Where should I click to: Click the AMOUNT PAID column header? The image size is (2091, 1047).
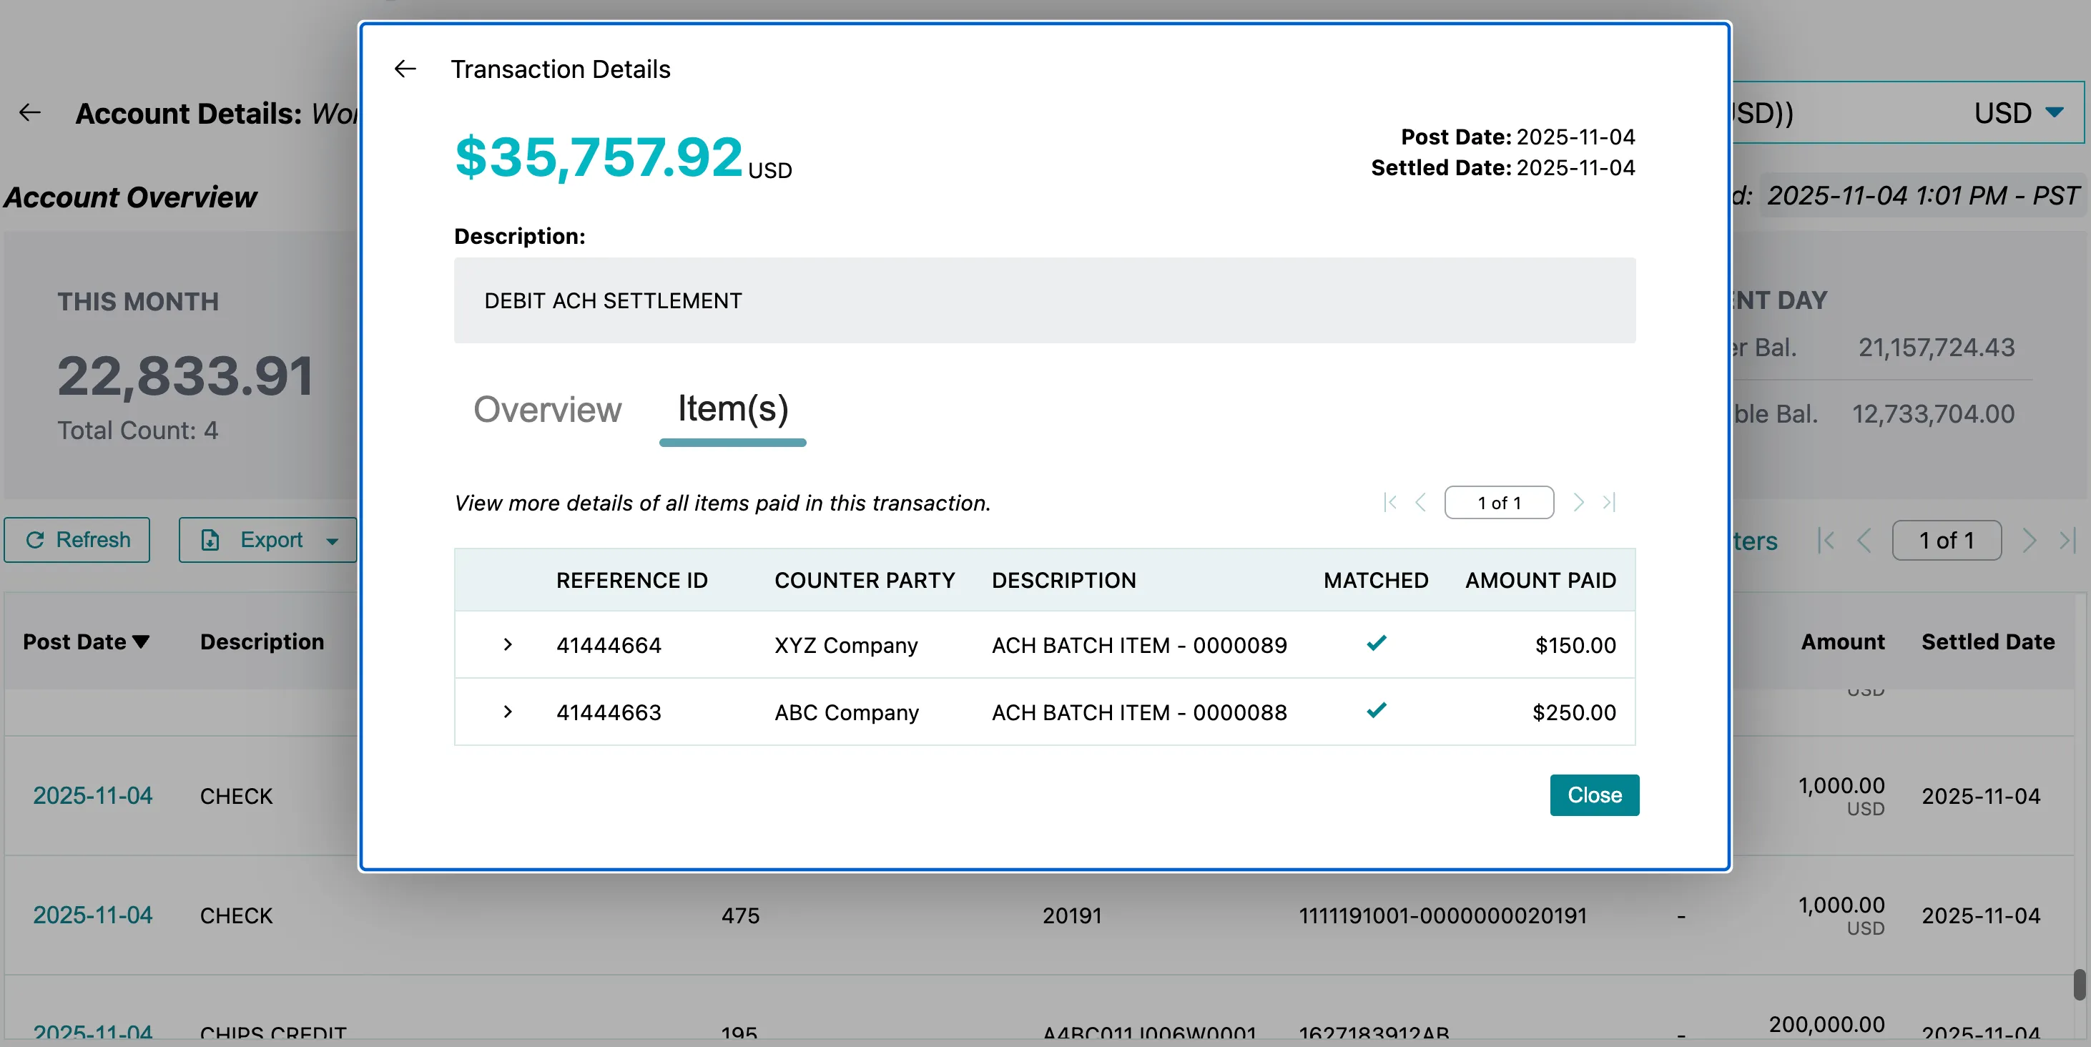[1540, 580]
